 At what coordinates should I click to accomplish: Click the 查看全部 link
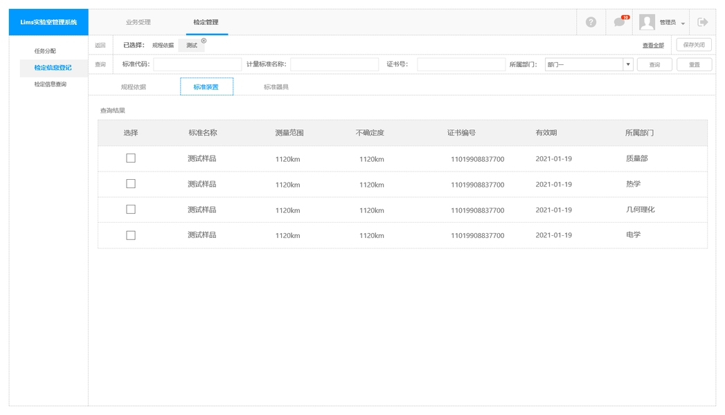(653, 45)
